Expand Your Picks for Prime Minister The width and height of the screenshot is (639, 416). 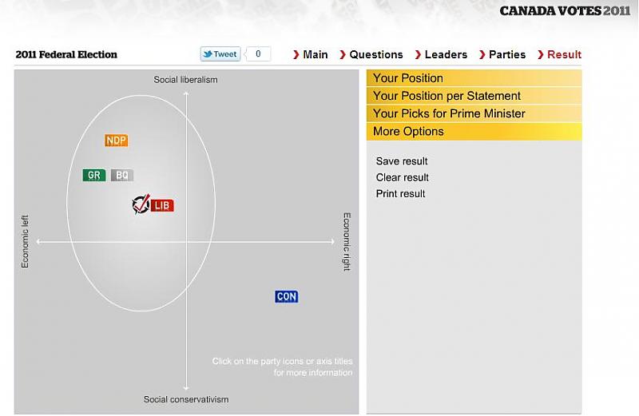click(474, 113)
